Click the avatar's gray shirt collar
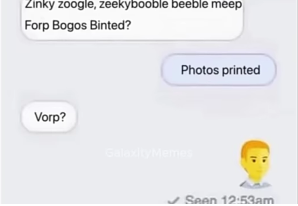The image size is (298, 206). point(256,184)
